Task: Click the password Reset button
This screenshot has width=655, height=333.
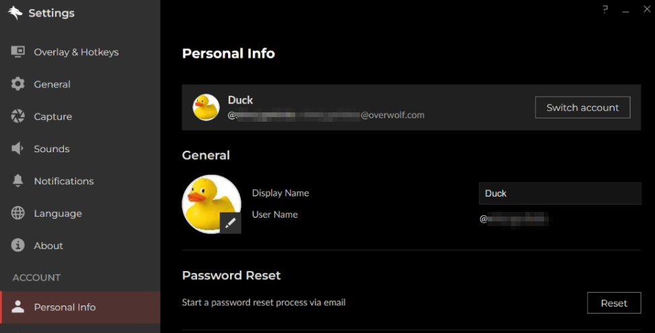Action: pos(614,303)
